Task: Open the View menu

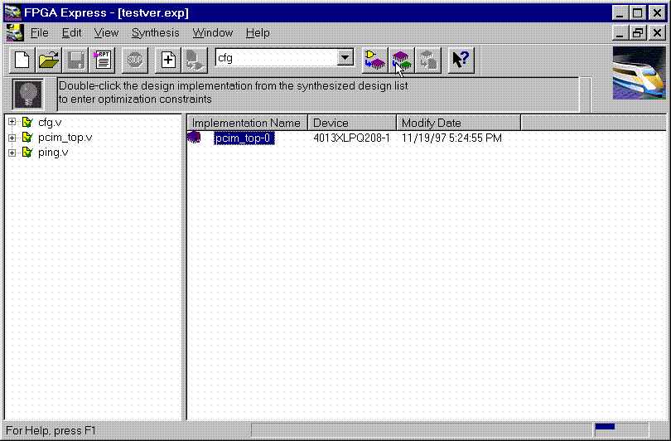Action: [x=106, y=33]
